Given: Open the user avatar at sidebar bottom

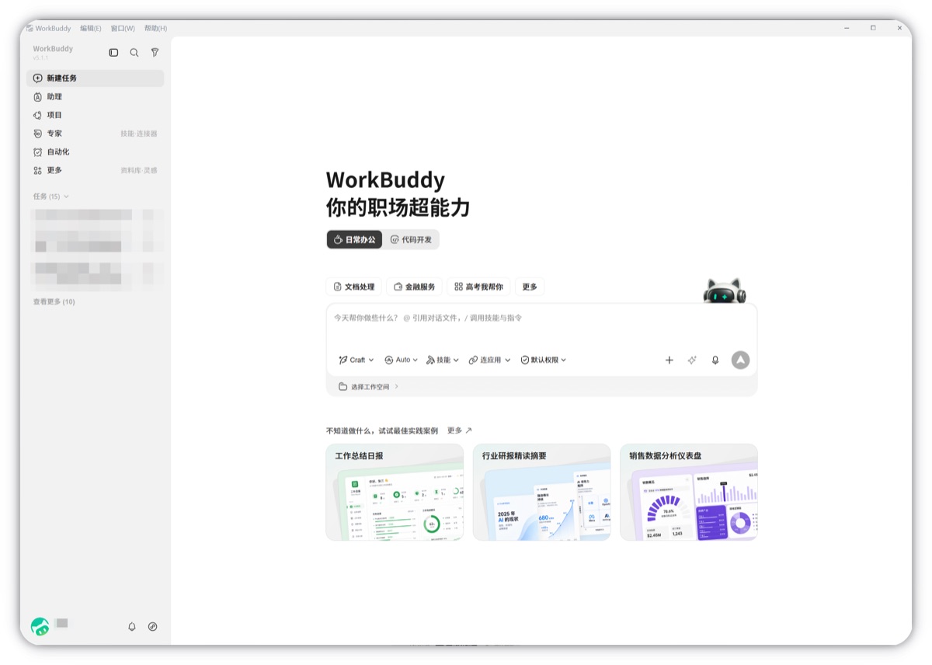Looking at the screenshot, I should (x=40, y=627).
